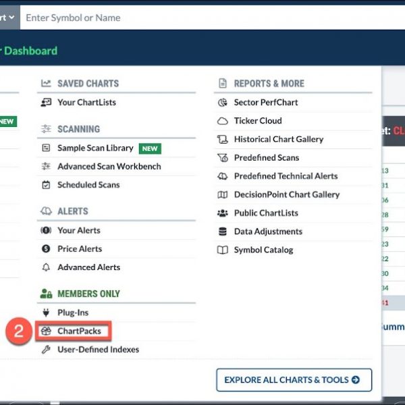Open Plug-Ins link
Image resolution: width=405 pixels, height=405 pixels.
pyautogui.click(x=73, y=313)
